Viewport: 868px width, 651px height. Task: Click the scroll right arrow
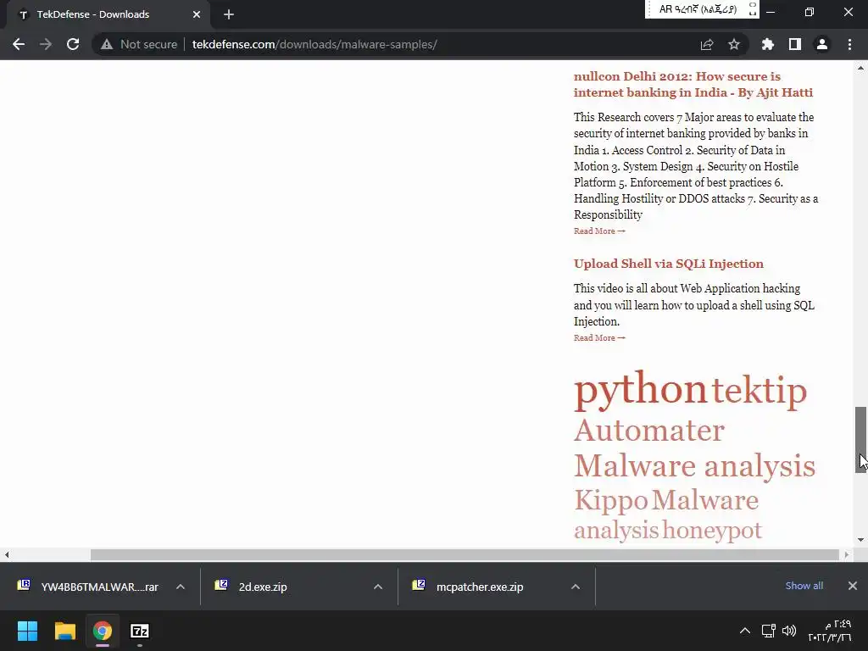[x=847, y=554]
